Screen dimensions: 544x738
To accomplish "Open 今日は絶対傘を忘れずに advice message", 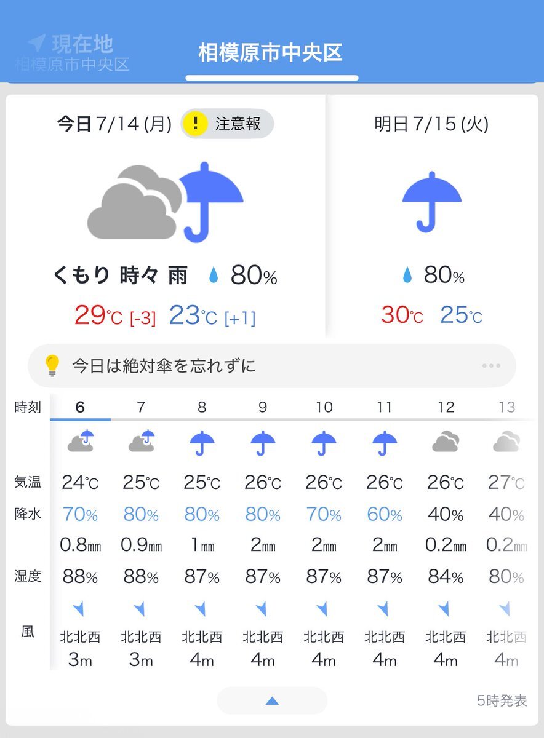I will coord(164,367).
